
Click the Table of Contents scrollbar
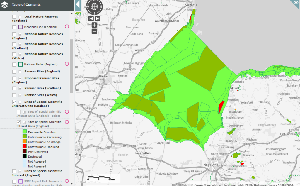click(72, 66)
